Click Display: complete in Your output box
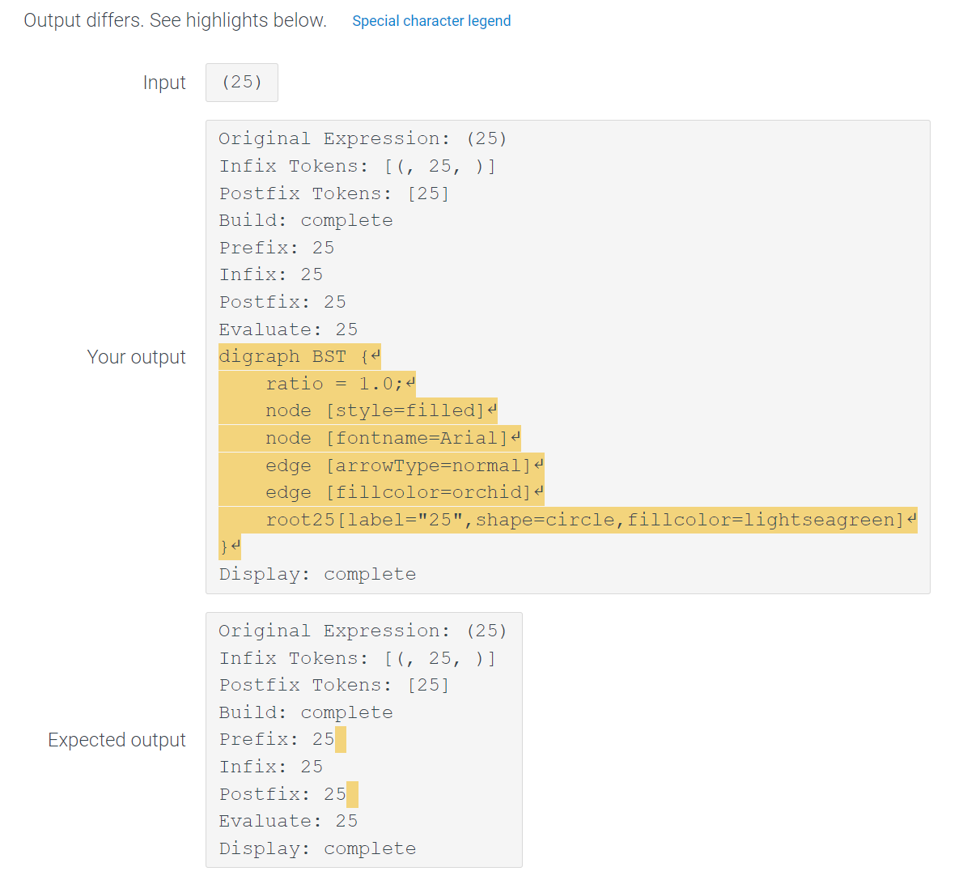 pos(317,574)
